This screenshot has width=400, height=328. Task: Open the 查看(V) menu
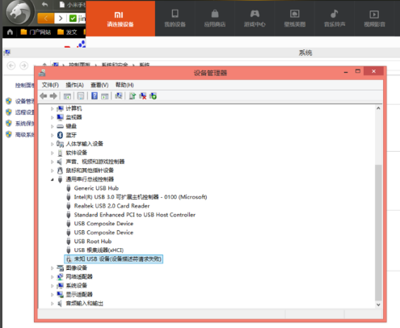click(99, 85)
